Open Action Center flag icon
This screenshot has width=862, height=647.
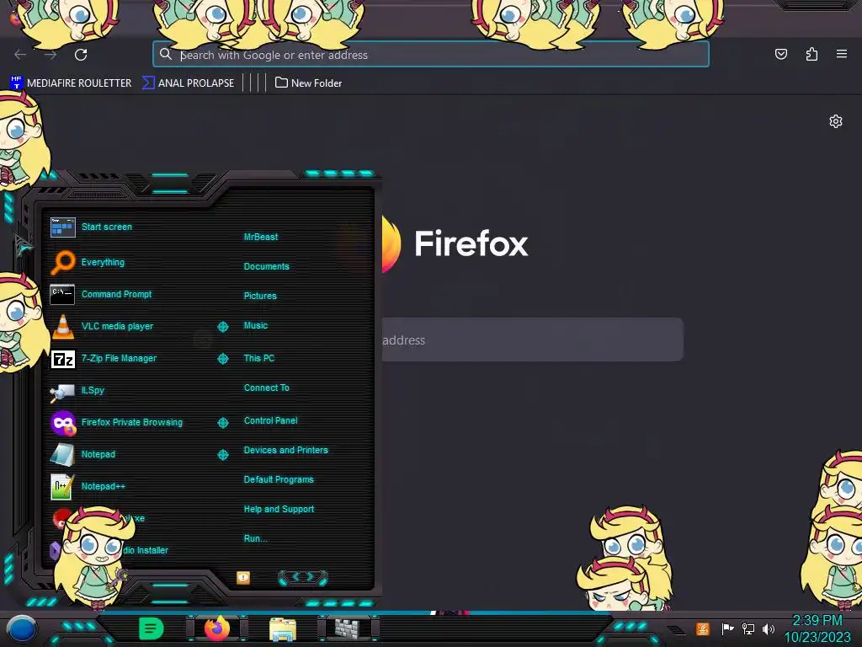click(727, 628)
